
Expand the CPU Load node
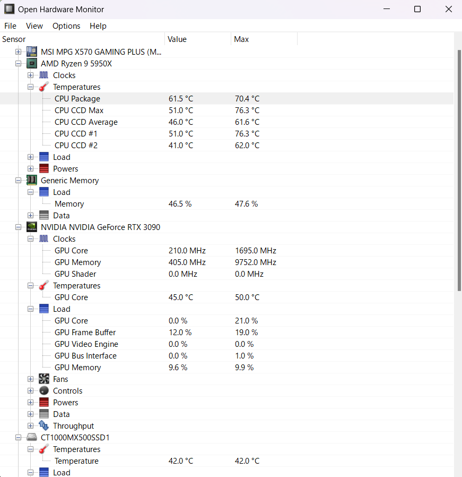30,157
